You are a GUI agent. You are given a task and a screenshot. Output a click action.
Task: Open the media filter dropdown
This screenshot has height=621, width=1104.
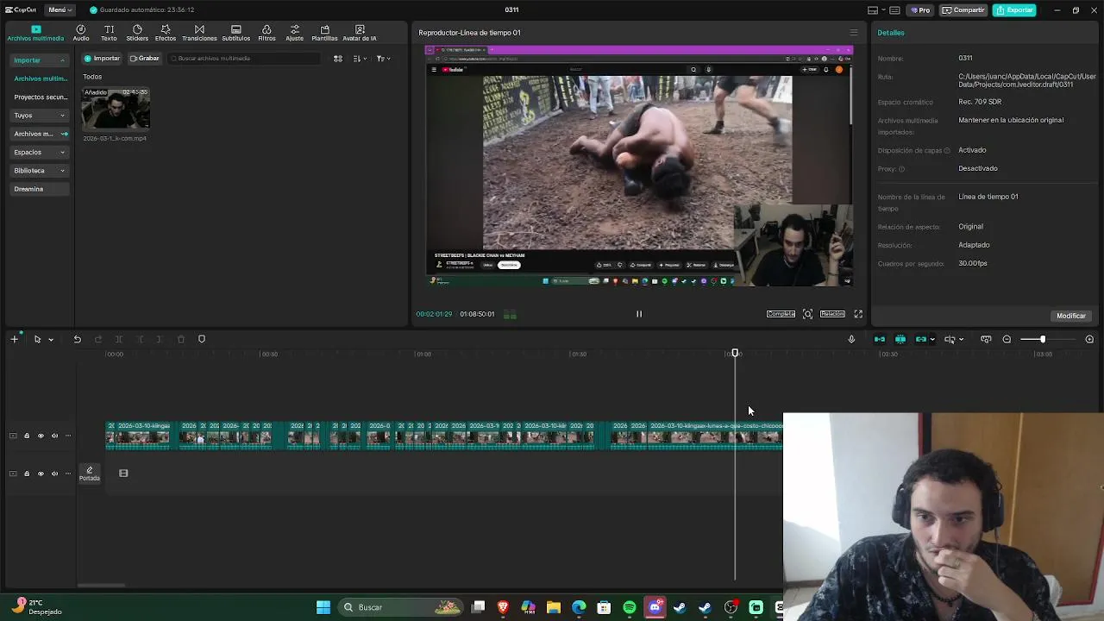[x=384, y=59]
